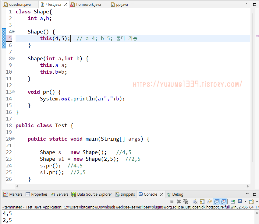Click line number 5 in the gutter
The height and width of the screenshot is (224, 259).
tap(10, 38)
